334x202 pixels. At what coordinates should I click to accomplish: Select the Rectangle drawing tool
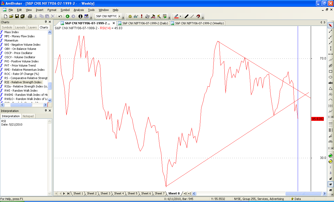click(331, 71)
